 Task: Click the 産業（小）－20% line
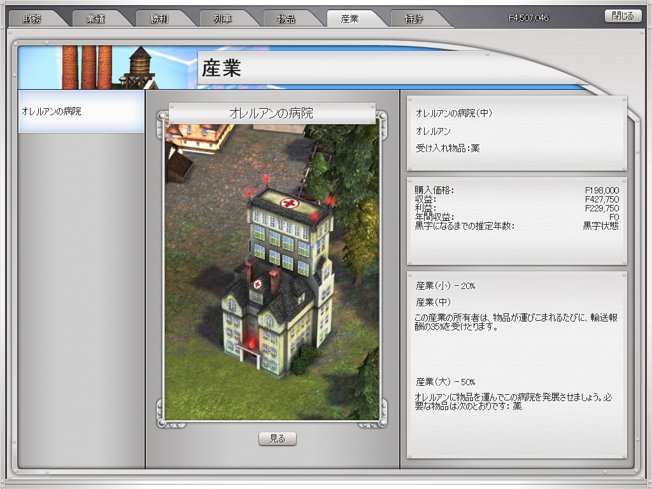pos(446,286)
